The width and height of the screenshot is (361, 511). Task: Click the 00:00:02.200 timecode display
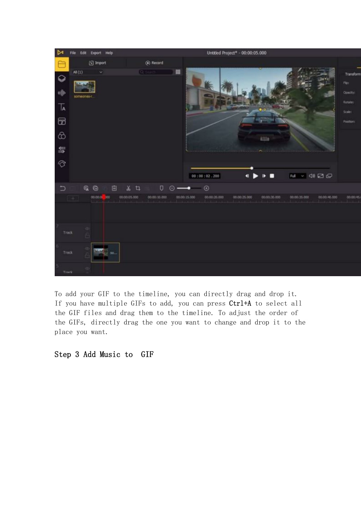[x=205, y=176]
